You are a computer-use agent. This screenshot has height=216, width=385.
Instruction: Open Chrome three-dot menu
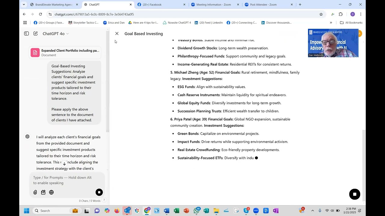(x=361, y=14)
